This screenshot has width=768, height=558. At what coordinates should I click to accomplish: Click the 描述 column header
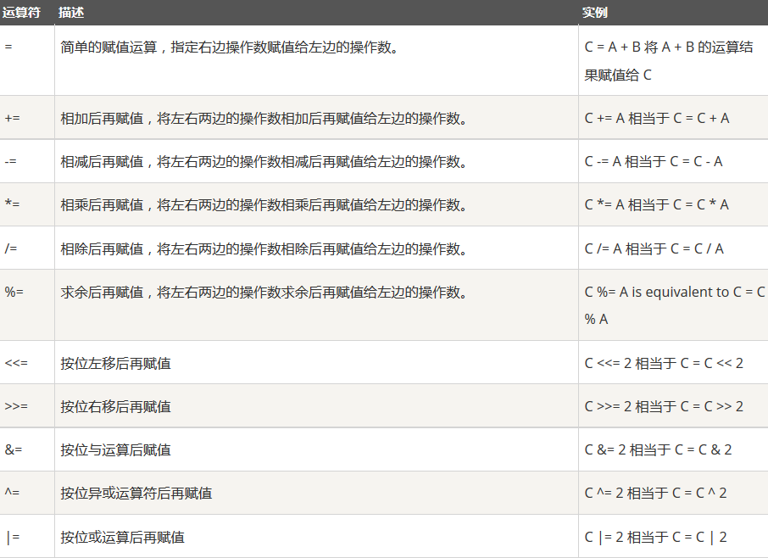pyautogui.click(x=71, y=12)
